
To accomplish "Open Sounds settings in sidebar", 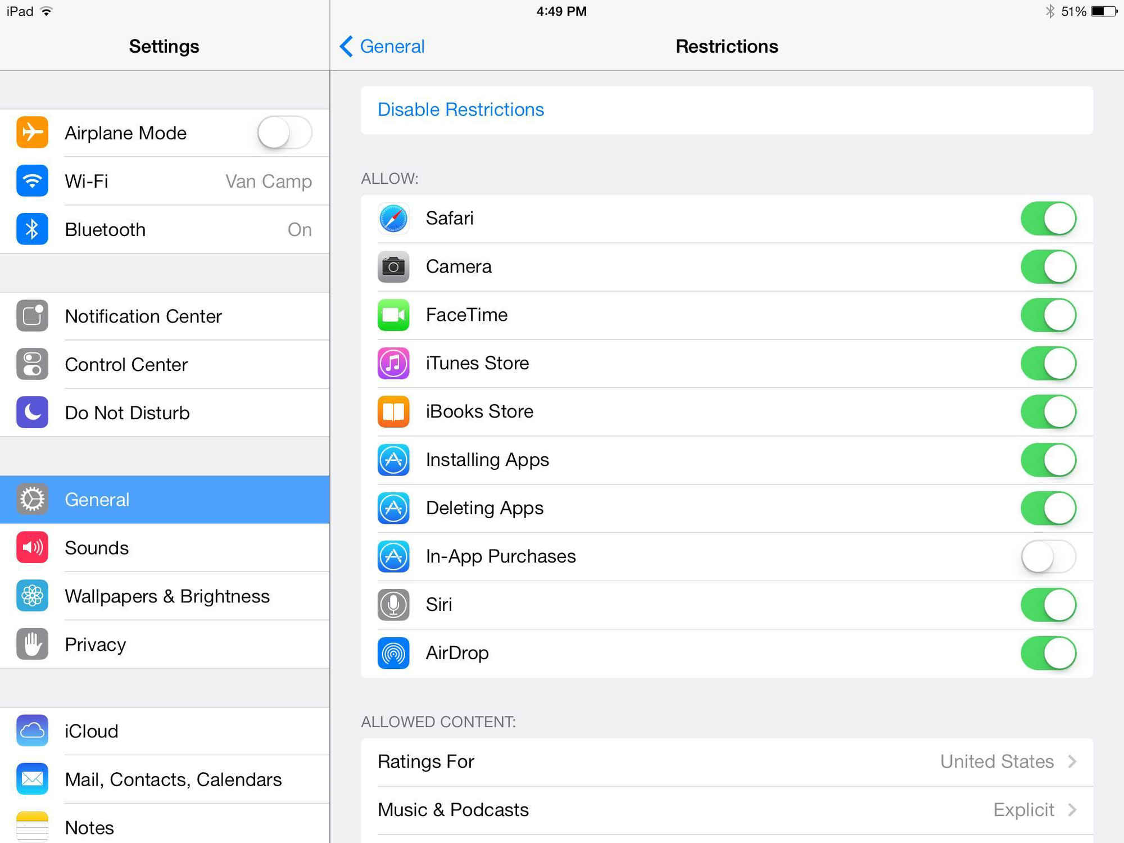I will [x=164, y=548].
